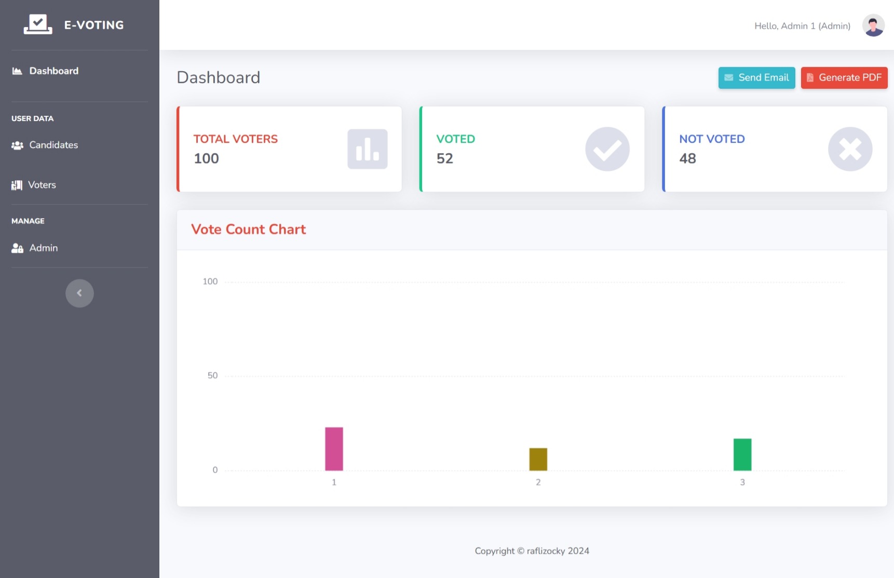Open the admin profile avatar menu
The height and width of the screenshot is (578, 894).
[873, 25]
